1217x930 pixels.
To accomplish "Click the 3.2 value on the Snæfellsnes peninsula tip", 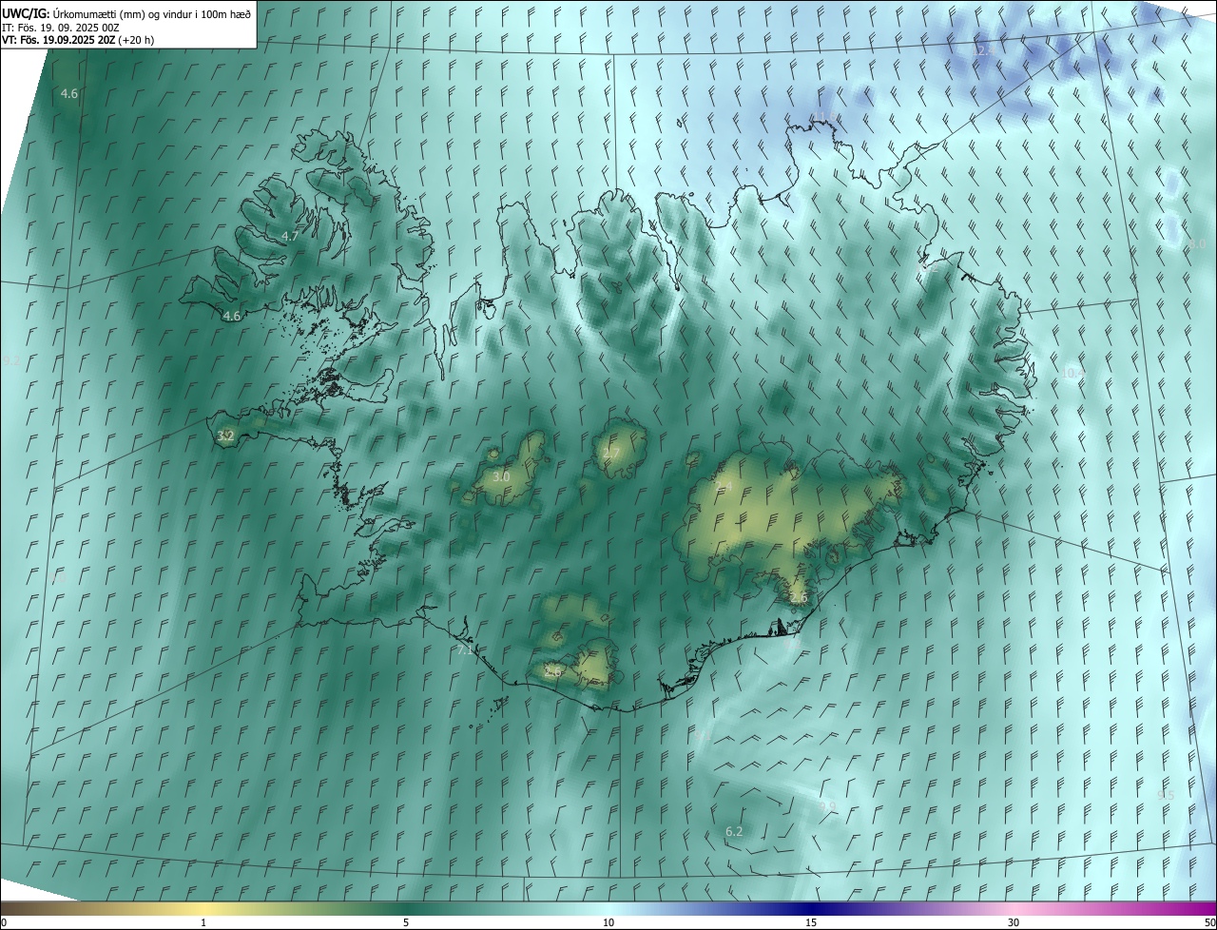I will pos(225,436).
